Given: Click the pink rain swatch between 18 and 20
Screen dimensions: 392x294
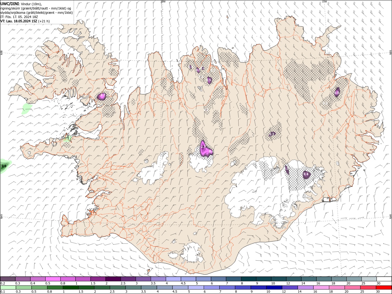Looking at the screenshot, I should pyautogui.click(x=337, y=288).
